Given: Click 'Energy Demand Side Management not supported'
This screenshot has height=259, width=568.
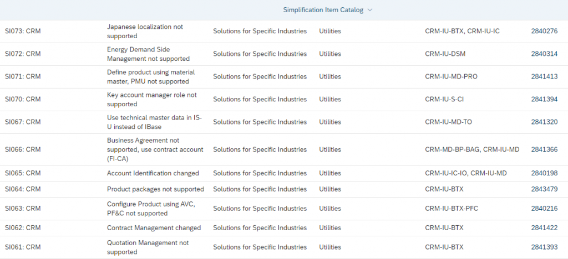Looking at the screenshot, I should coord(148,54).
